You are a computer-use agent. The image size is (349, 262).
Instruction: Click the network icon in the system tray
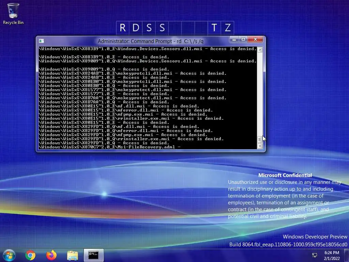(315, 255)
